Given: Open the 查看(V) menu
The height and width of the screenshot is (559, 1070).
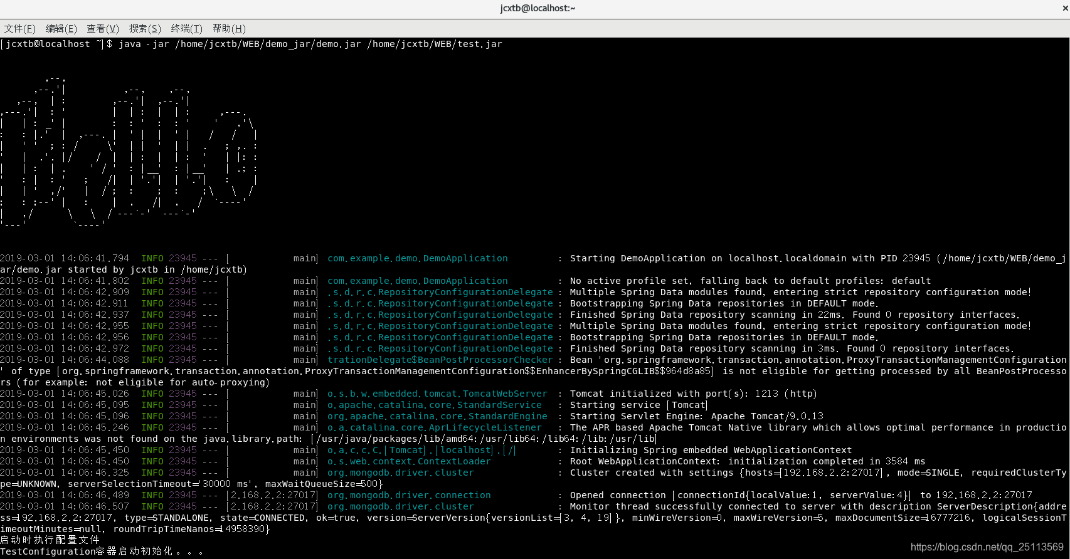Looking at the screenshot, I should click(x=103, y=29).
